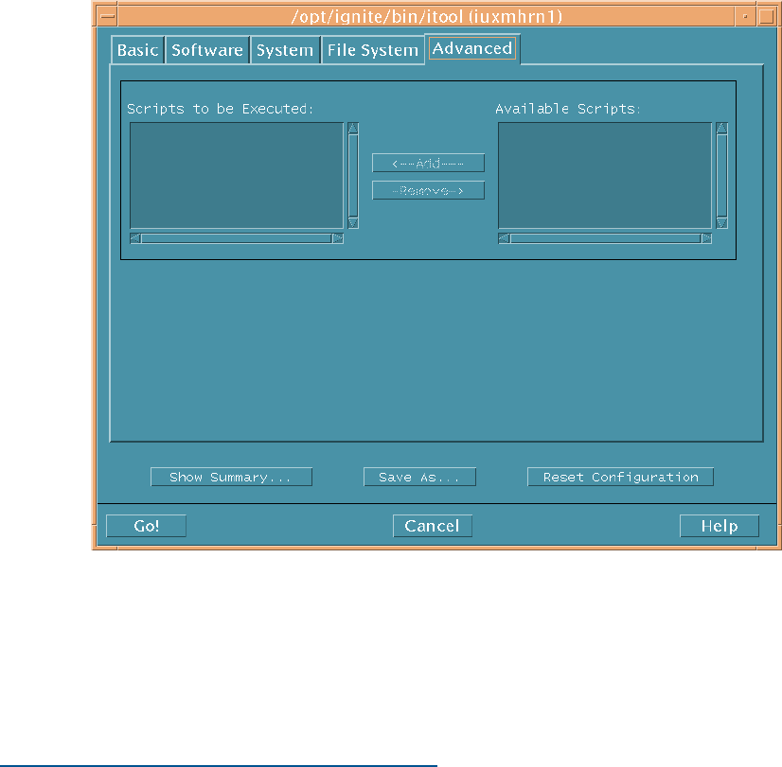Click the itool window title bar
The height and width of the screenshot is (767, 782).
tap(426, 16)
